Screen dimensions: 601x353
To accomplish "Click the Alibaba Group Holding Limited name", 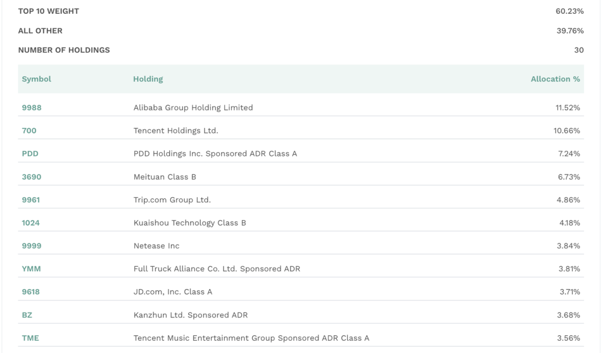I will [193, 108].
